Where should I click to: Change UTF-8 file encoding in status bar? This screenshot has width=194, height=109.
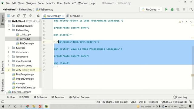pos(142,102)
